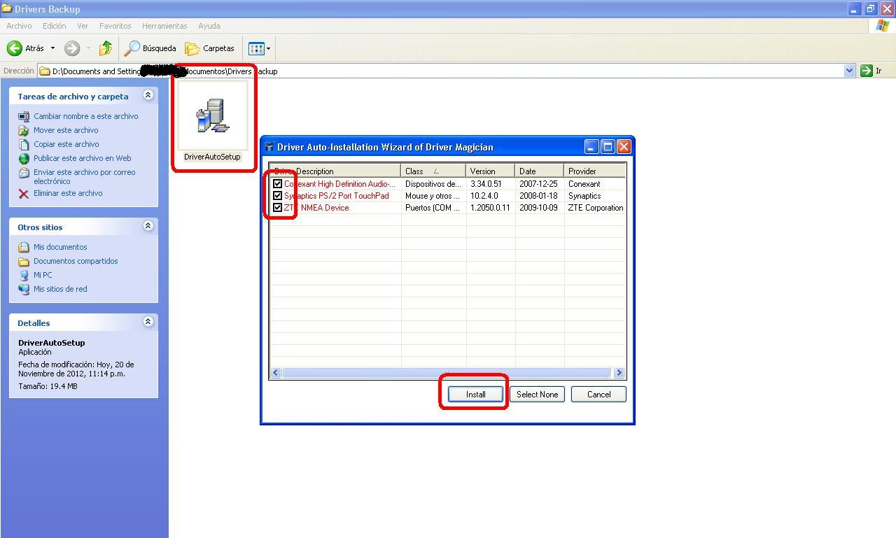Click the Select None button
The image size is (896, 538).
pos(537,395)
